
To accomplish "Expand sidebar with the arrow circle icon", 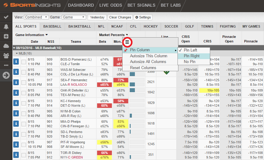I will pos(6,75).
